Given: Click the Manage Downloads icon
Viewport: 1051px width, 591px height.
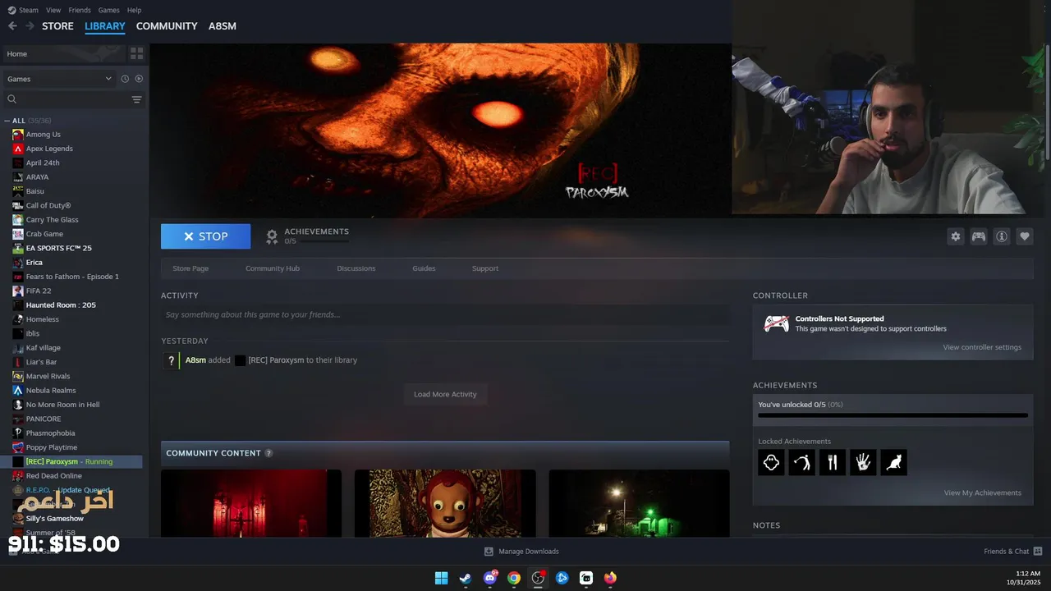Looking at the screenshot, I should click(x=489, y=551).
